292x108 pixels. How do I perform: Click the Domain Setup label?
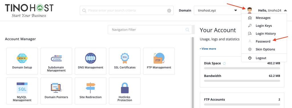22,68
